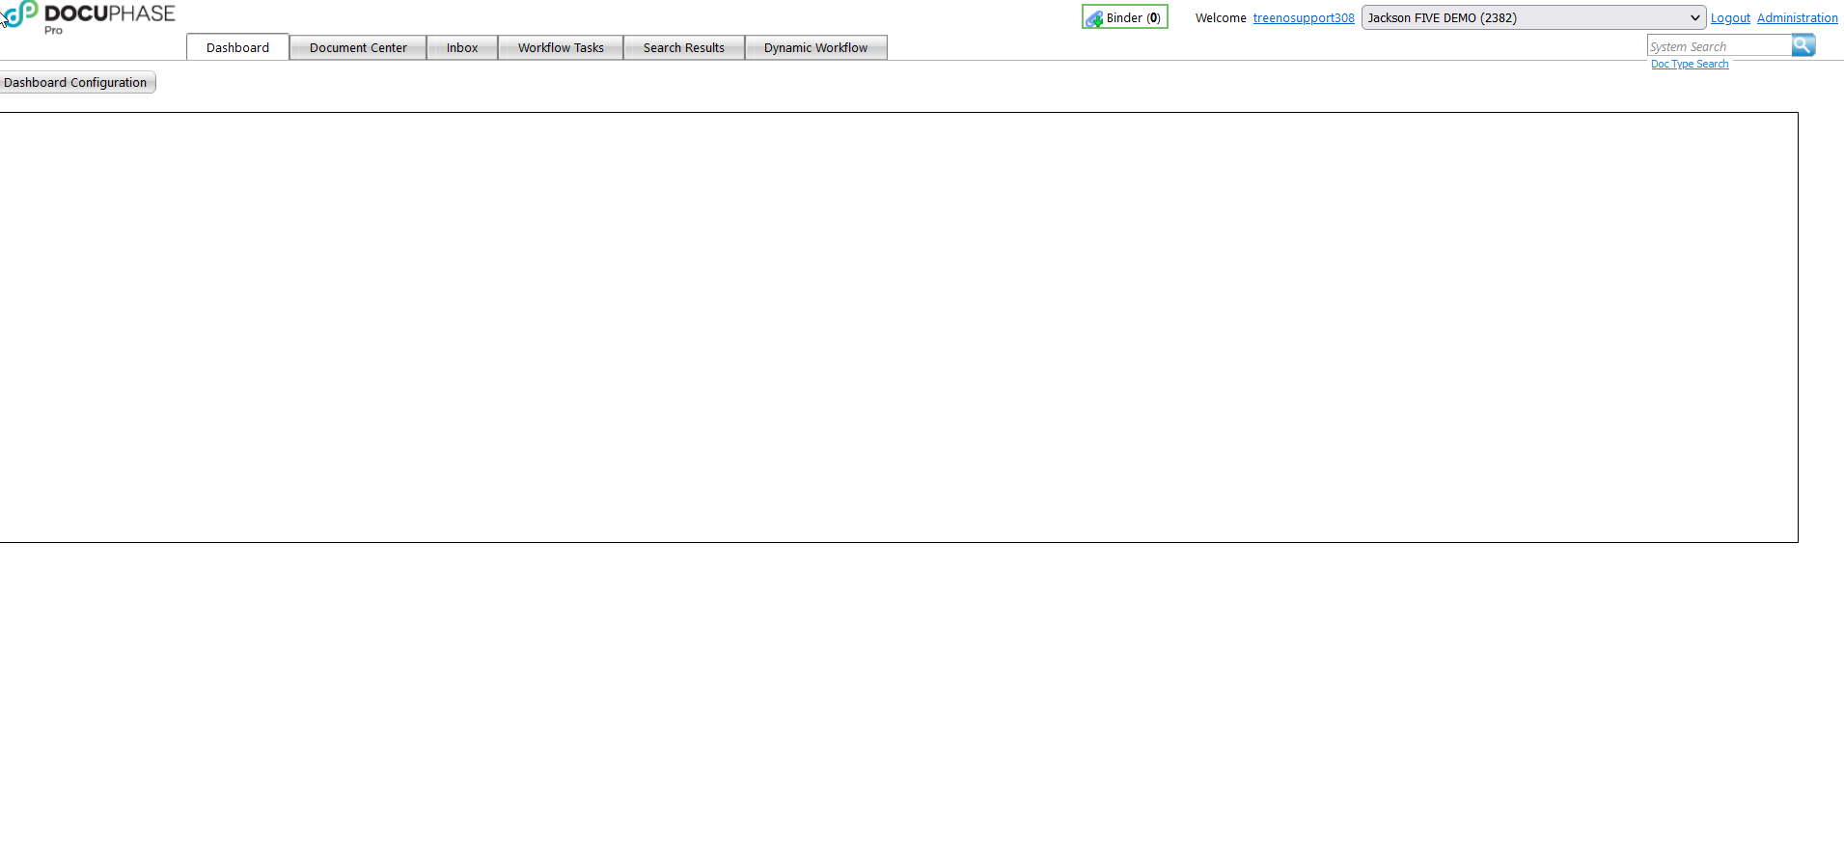Switch to the Dashboard tab
Viewport: 1844px width, 843px height.
tap(237, 47)
